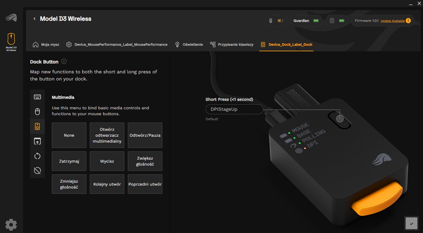
Task: Assign None to the dock button
Action: click(x=69, y=135)
